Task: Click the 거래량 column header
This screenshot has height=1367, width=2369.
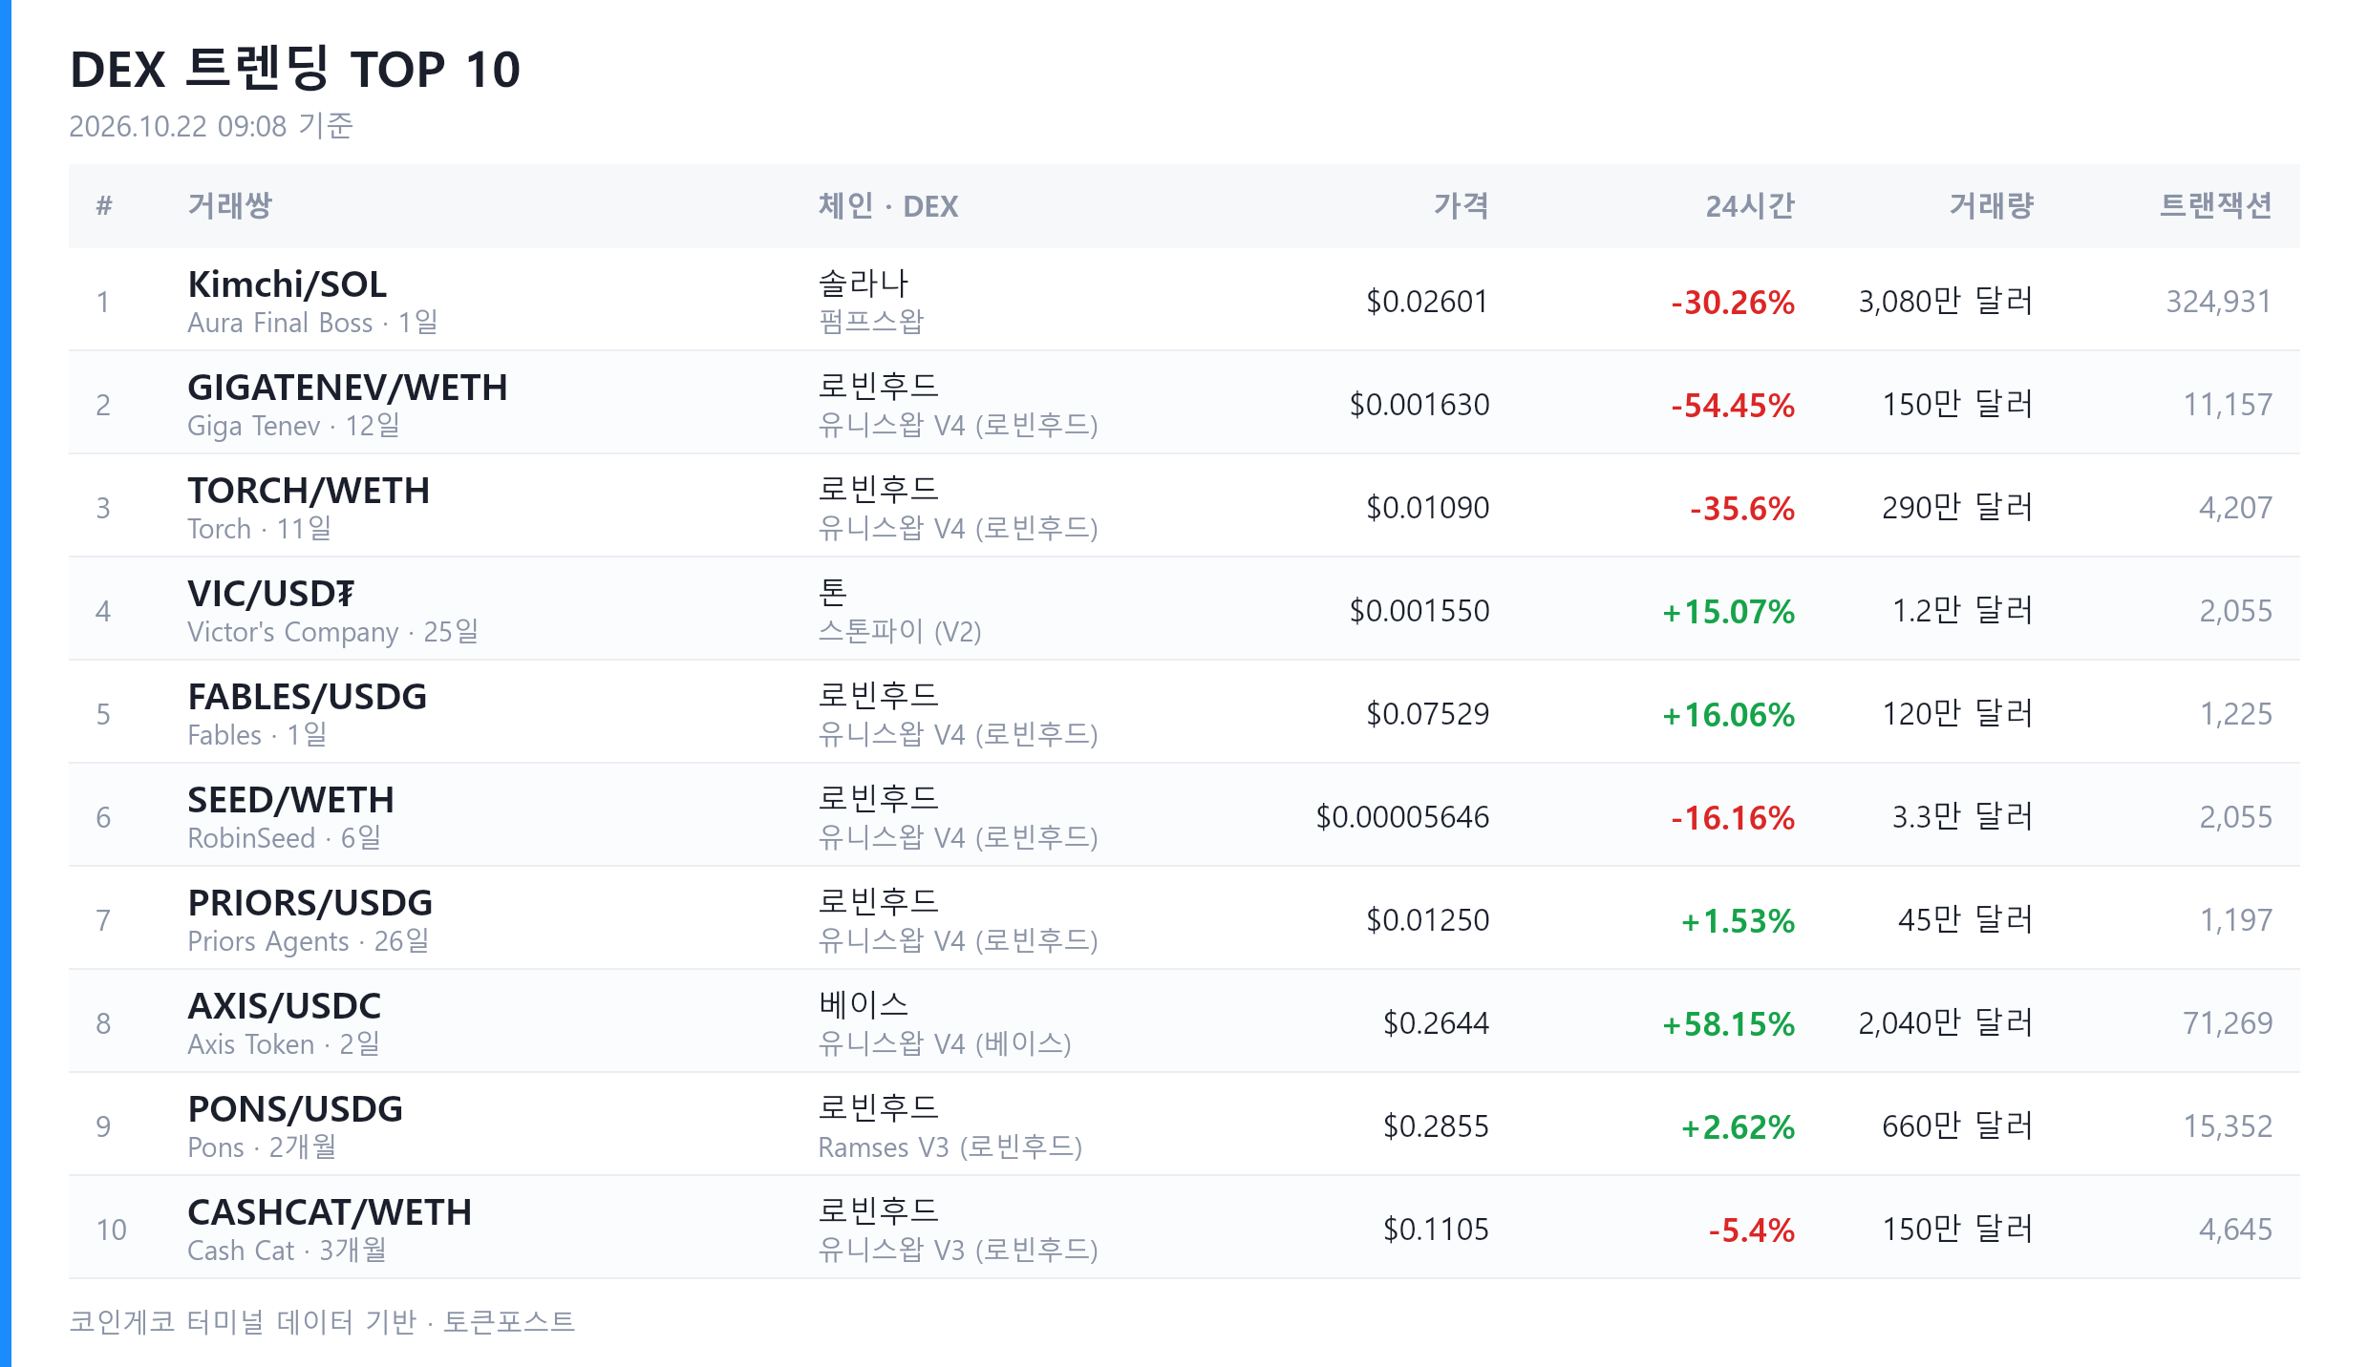Action: (1991, 205)
